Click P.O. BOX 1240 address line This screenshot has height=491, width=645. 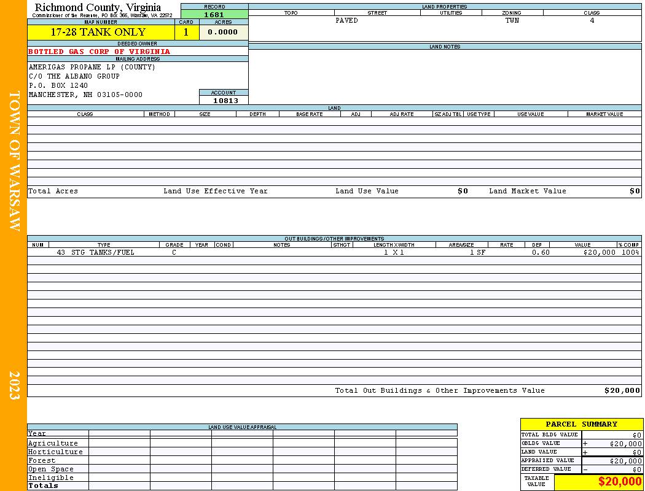58,85
